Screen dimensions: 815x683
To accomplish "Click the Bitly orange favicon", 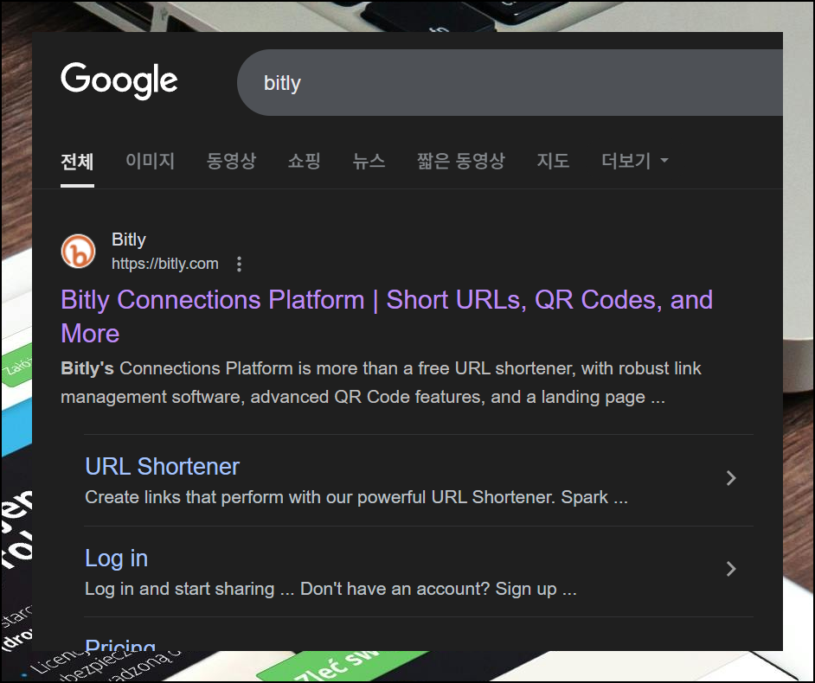I will tap(78, 252).
